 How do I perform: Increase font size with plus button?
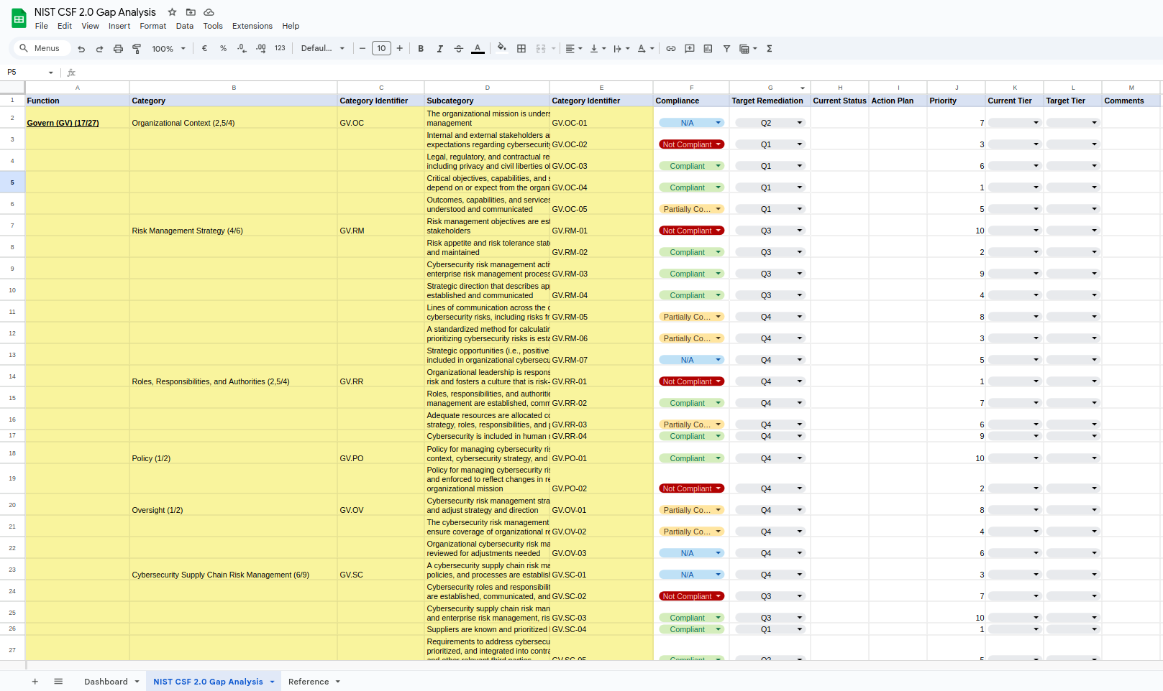pos(400,49)
